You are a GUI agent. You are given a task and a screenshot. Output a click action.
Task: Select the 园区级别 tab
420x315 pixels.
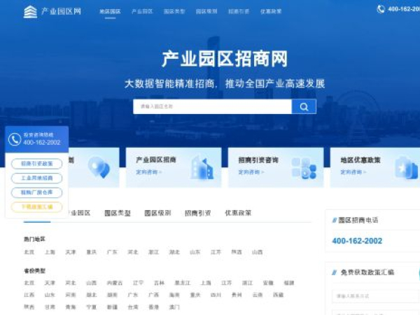[x=157, y=213]
